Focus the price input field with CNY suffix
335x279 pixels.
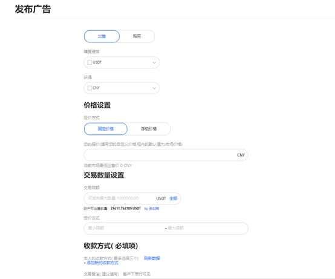coord(166,155)
